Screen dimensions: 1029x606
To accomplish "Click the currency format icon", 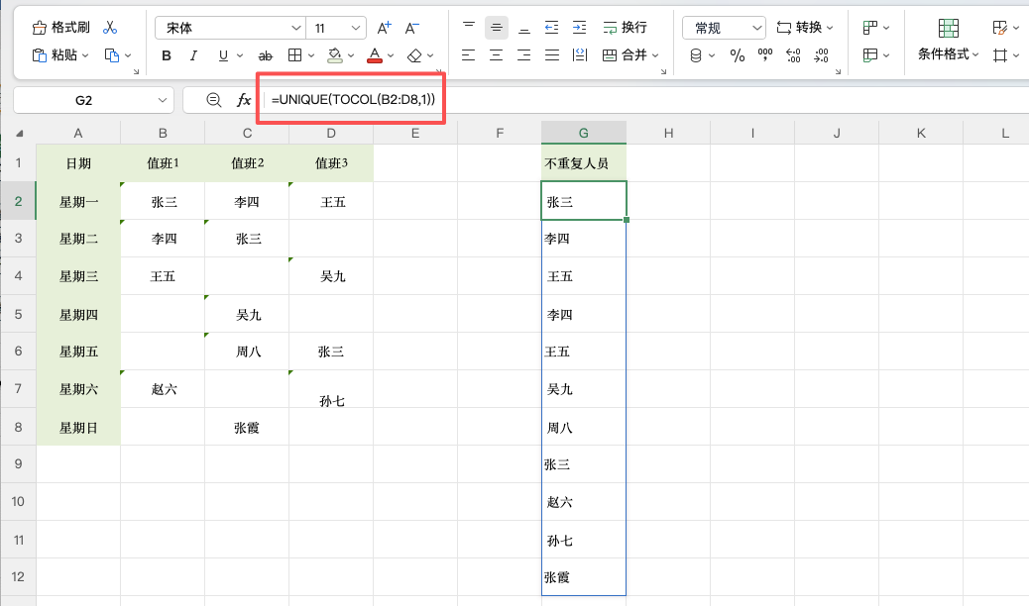I will pos(696,55).
